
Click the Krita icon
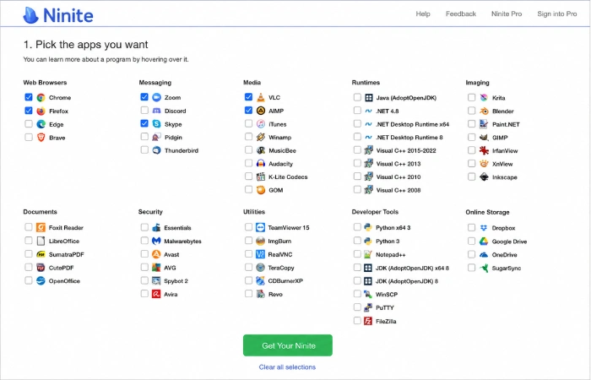484,98
